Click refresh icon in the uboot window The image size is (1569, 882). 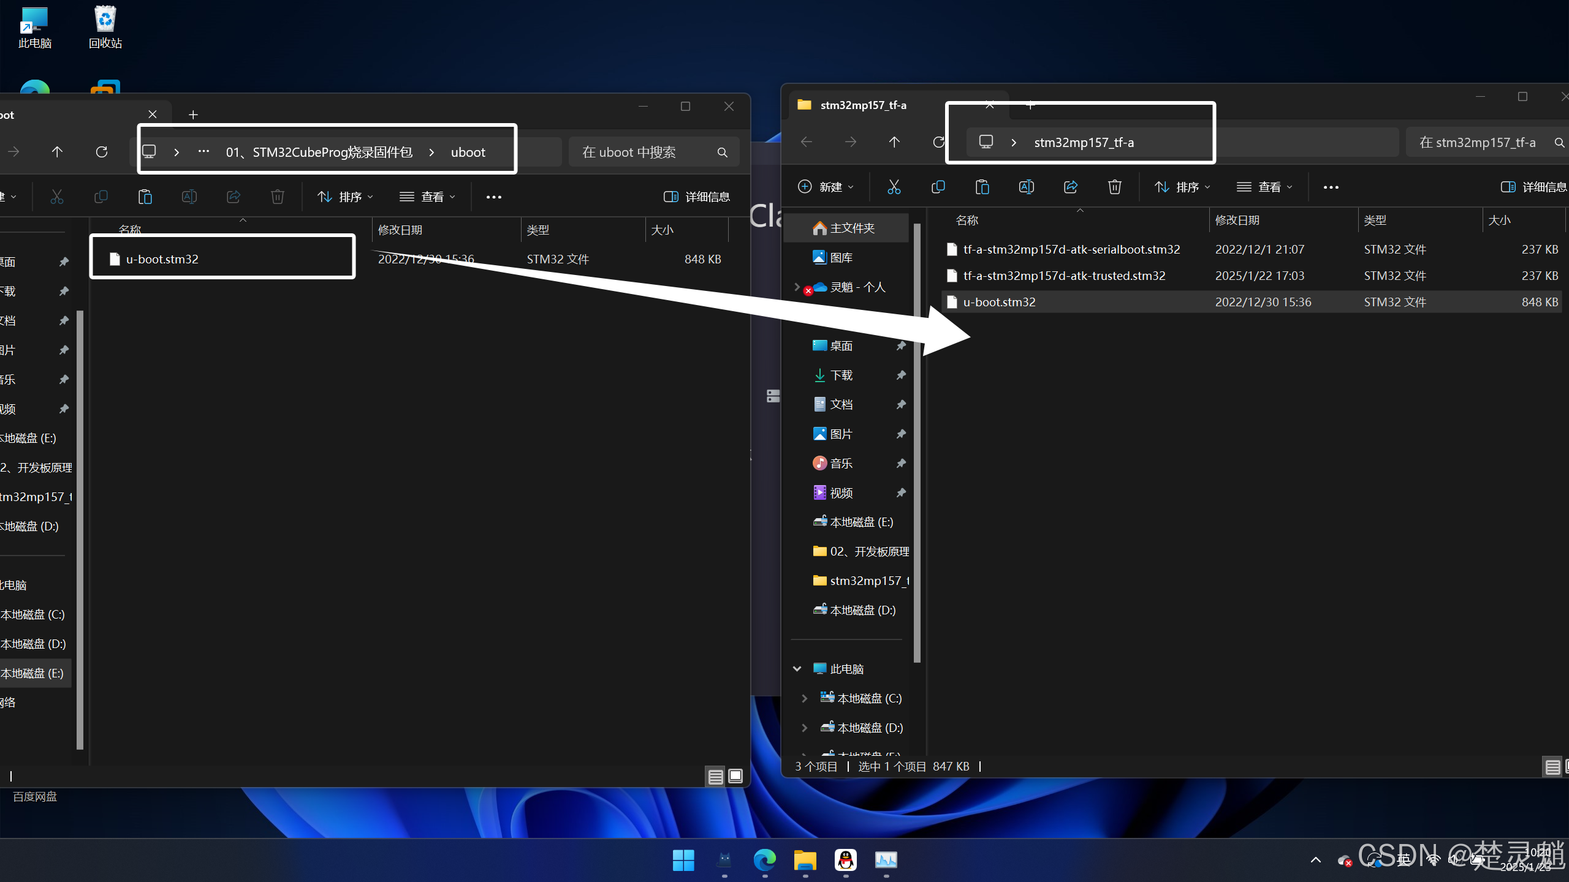tap(102, 152)
